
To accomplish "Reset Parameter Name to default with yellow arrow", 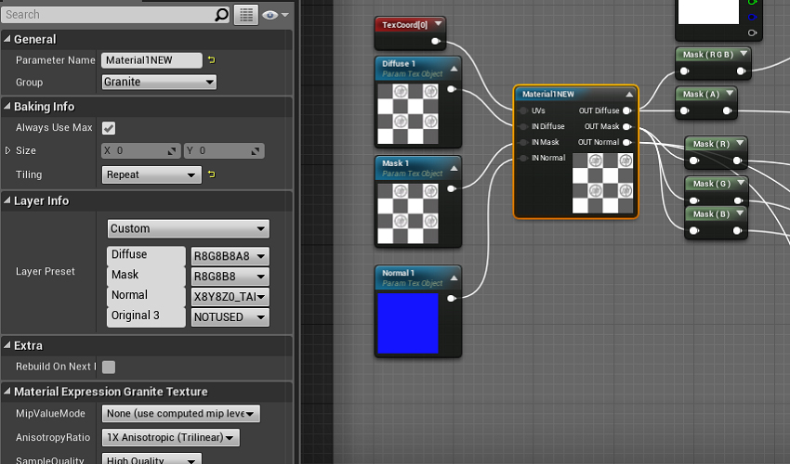I will click(211, 60).
